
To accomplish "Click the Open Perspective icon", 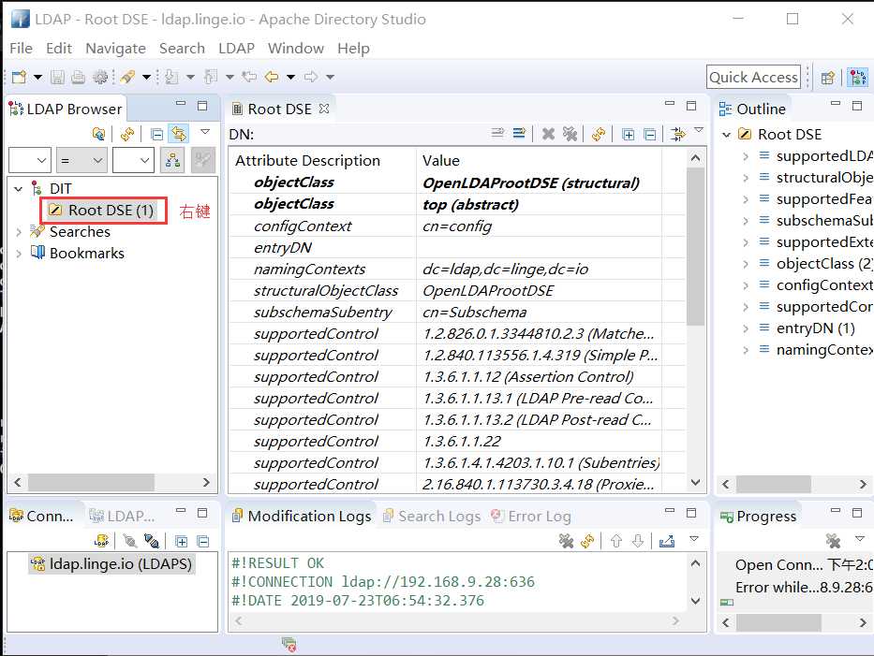I will (x=828, y=78).
